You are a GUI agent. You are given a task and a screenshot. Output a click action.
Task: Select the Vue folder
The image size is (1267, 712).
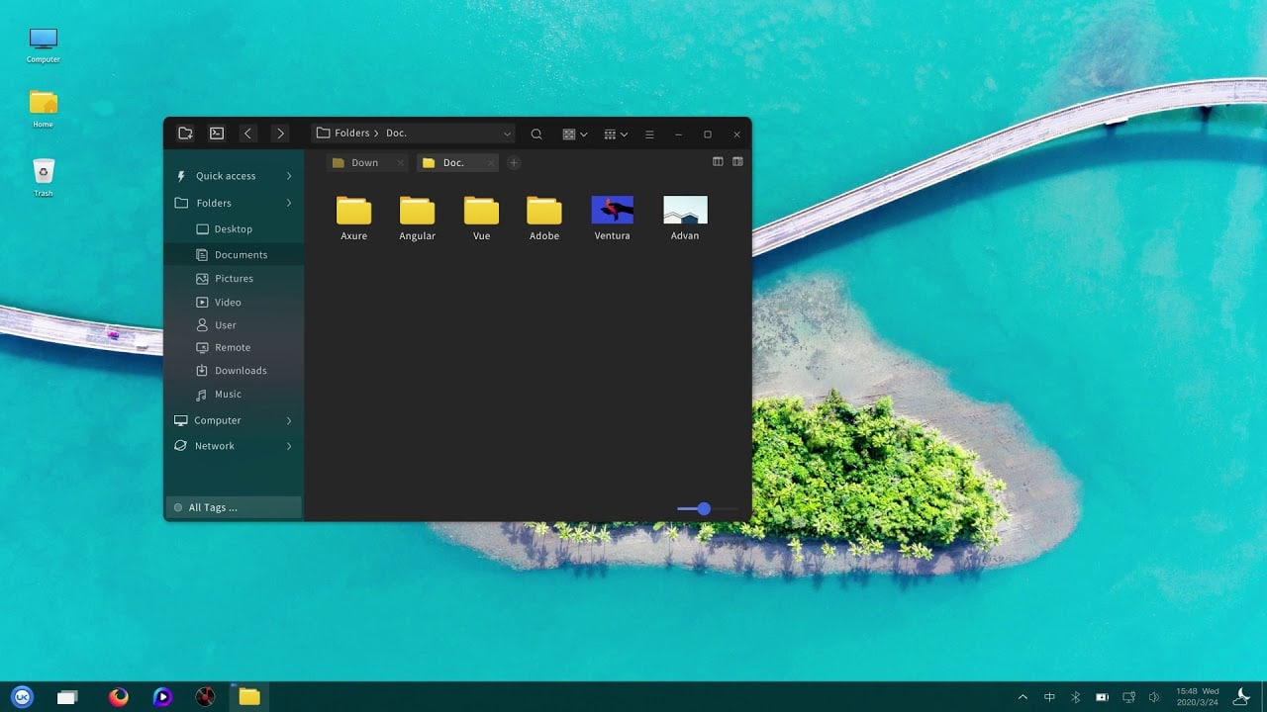point(481,218)
